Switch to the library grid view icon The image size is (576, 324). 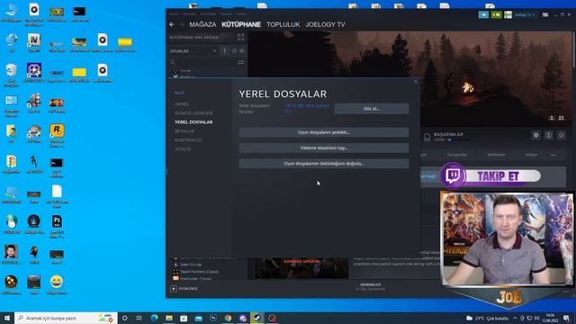point(241,37)
